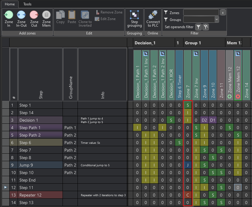Click the S cell in Zone 7 at Step 1
The image size is (252, 207).
tap(188, 105)
